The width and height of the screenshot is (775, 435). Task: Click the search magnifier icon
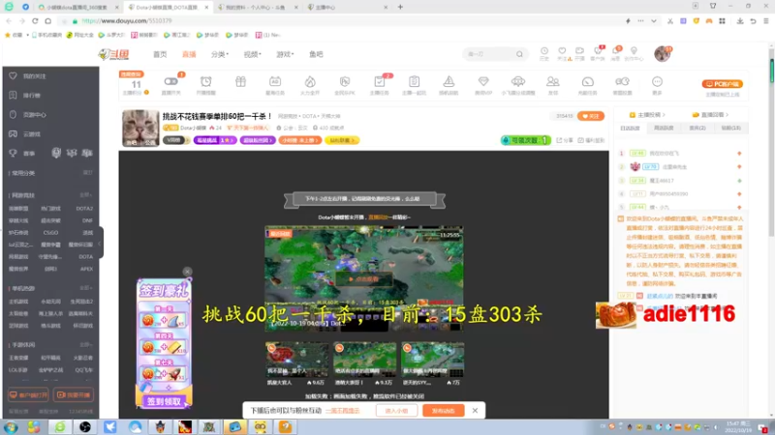tap(519, 54)
